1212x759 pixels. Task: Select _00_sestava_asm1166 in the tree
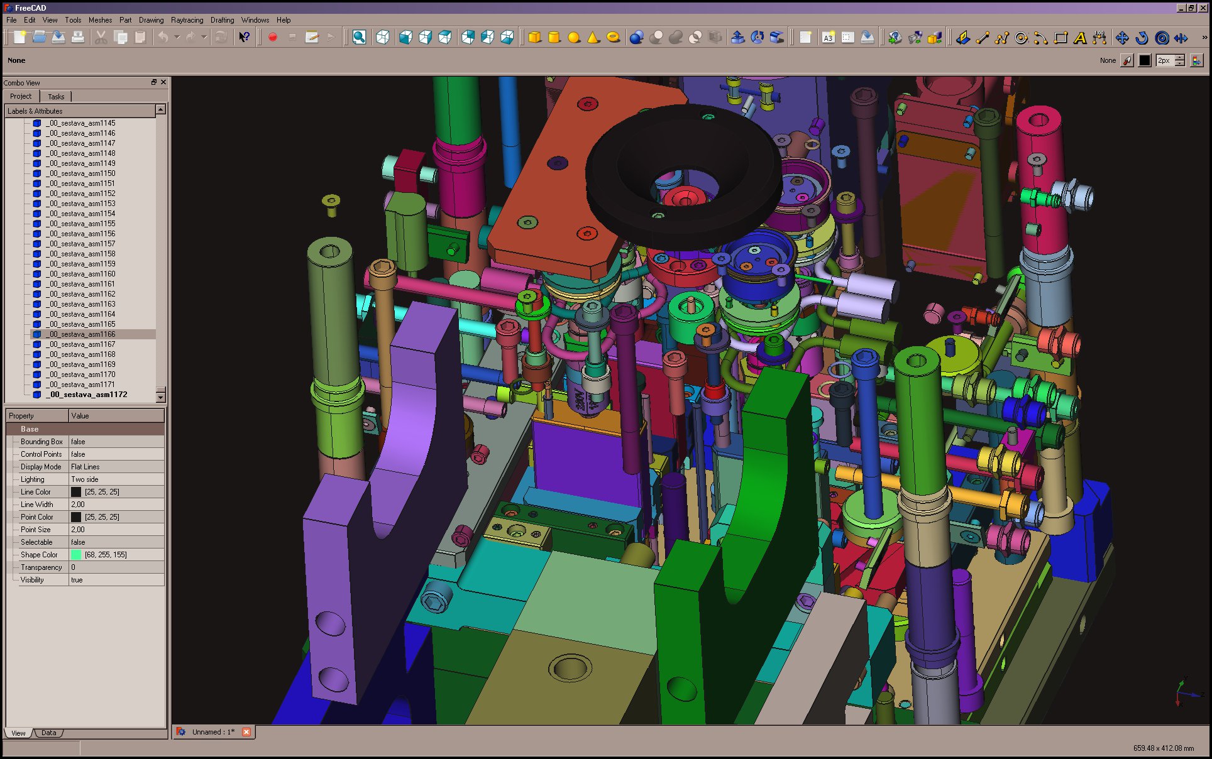80,334
